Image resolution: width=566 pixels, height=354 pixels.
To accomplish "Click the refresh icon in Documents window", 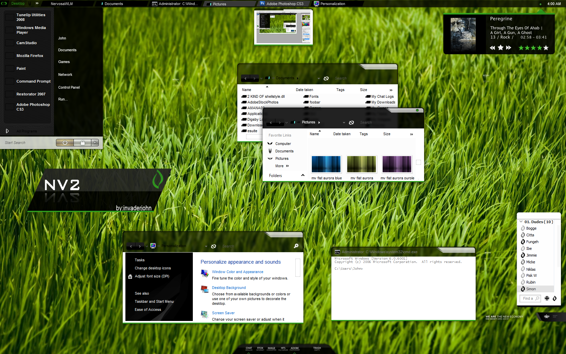I will tap(326, 78).
